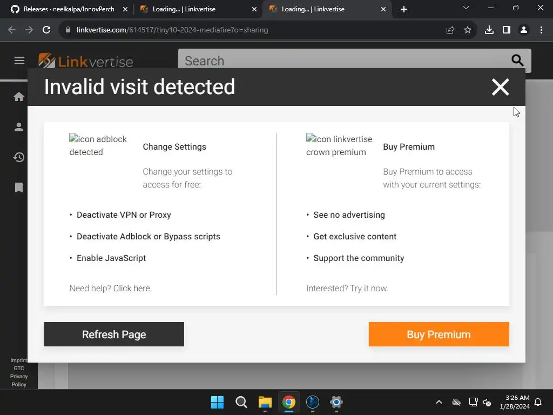The image size is (553, 415).
Task: Open the bookmarks sidebar icon
Action: coord(19,188)
